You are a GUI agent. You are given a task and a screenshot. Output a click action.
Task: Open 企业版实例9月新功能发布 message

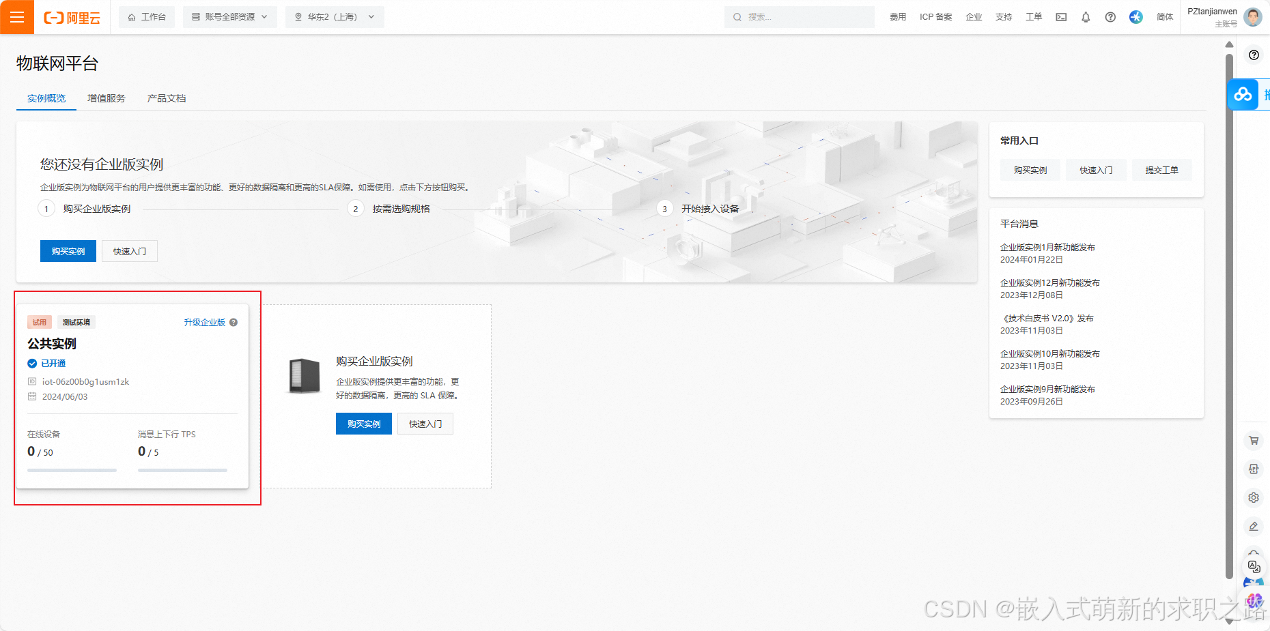1047,390
